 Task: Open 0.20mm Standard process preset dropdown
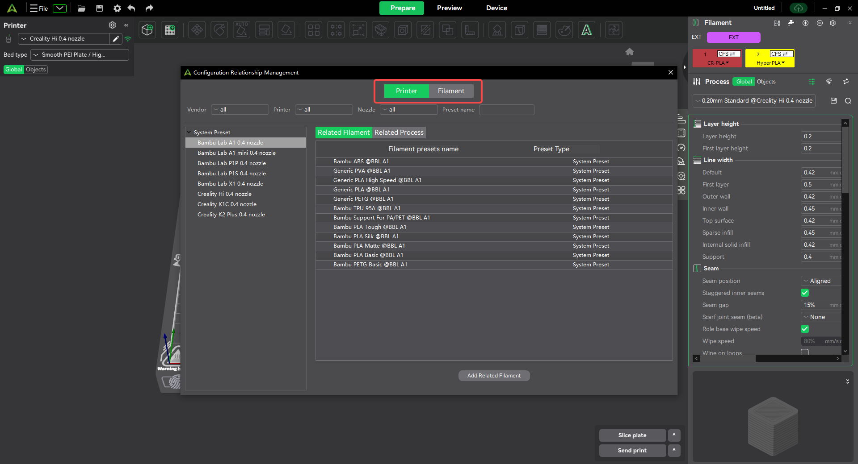(x=754, y=101)
